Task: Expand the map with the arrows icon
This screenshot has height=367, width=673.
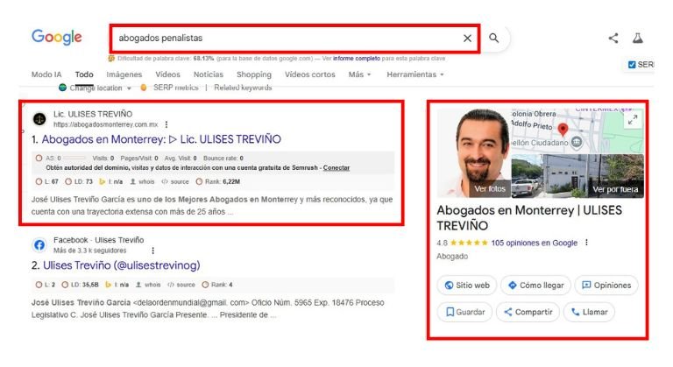Action: click(x=633, y=120)
